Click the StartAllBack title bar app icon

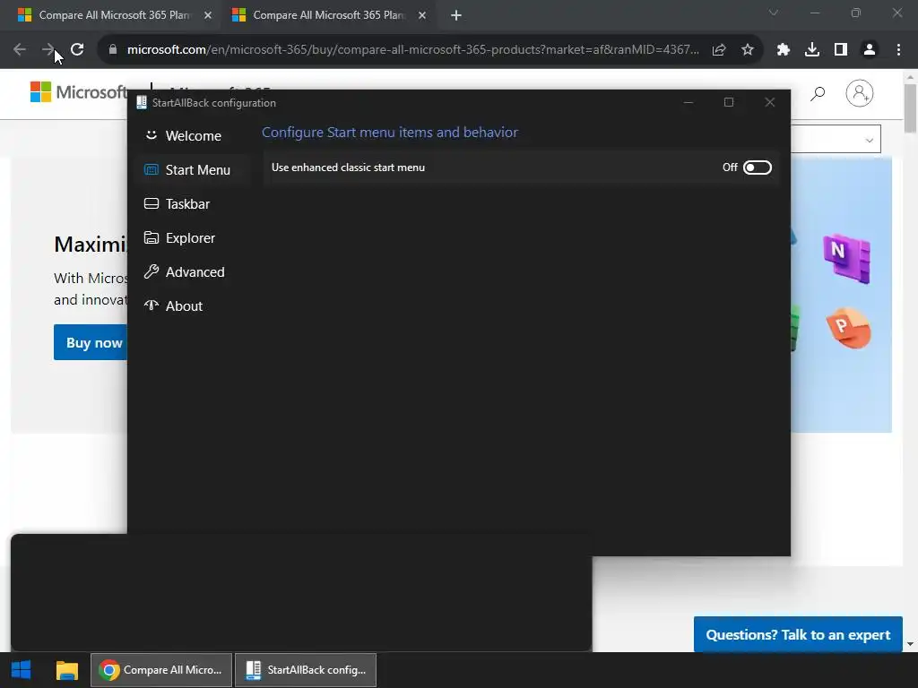[x=141, y=102]
